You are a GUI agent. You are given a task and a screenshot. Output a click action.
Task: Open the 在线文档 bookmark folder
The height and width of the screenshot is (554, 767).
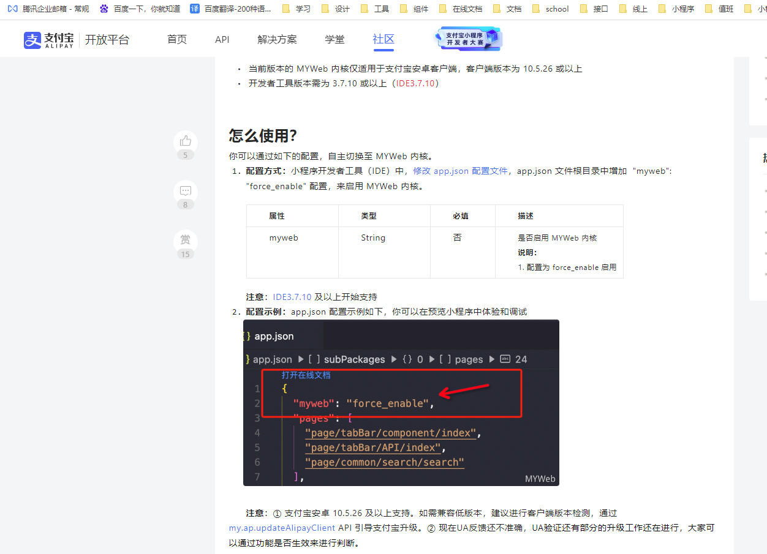(461, 9)
